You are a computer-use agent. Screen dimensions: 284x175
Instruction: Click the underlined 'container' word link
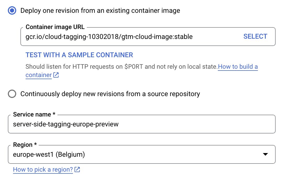coord(39,75)
